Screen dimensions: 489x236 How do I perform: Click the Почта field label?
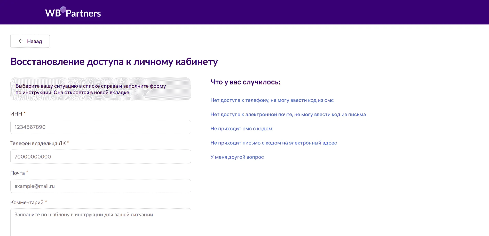(17, 173)
